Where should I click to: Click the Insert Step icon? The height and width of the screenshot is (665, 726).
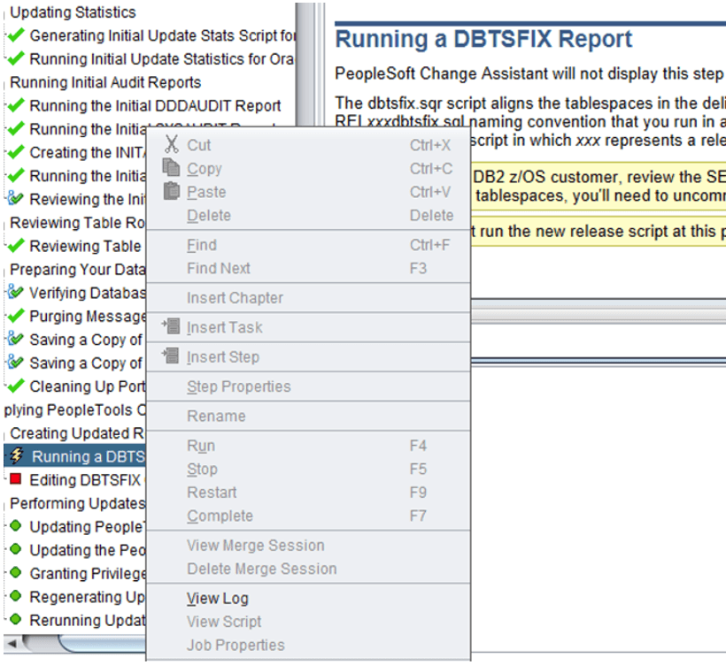click(171, 355)
